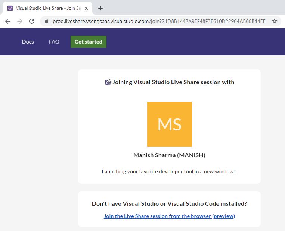
Task: Click the orange MS avatar tile
Action: pyautogui.click(x=170, y=124)
